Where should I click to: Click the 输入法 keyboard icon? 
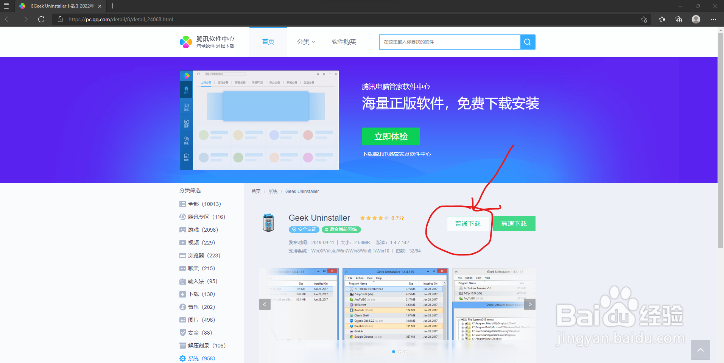coord(183,281)
